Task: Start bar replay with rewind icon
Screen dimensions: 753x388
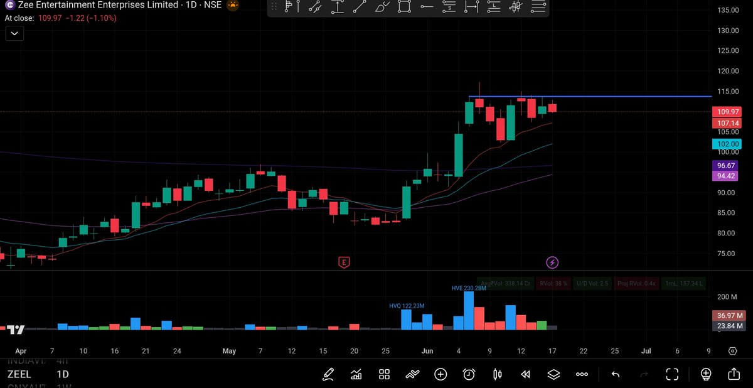Action: coord(525,374)
